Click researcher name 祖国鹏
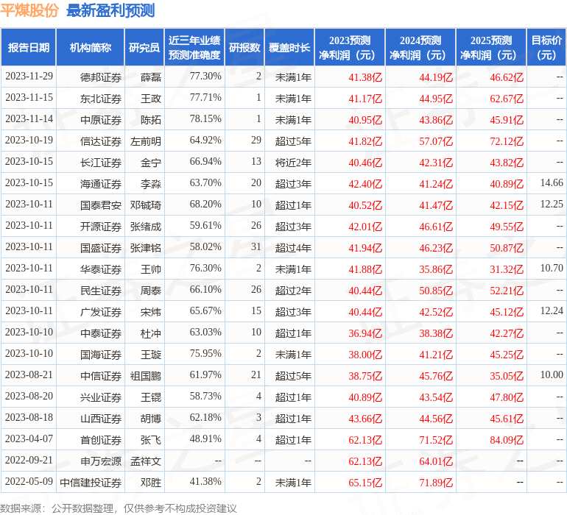 point(146,376)
